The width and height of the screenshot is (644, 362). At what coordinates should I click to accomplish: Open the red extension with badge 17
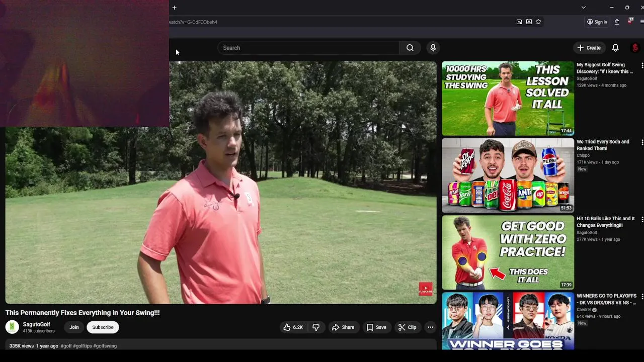point(630,21)
